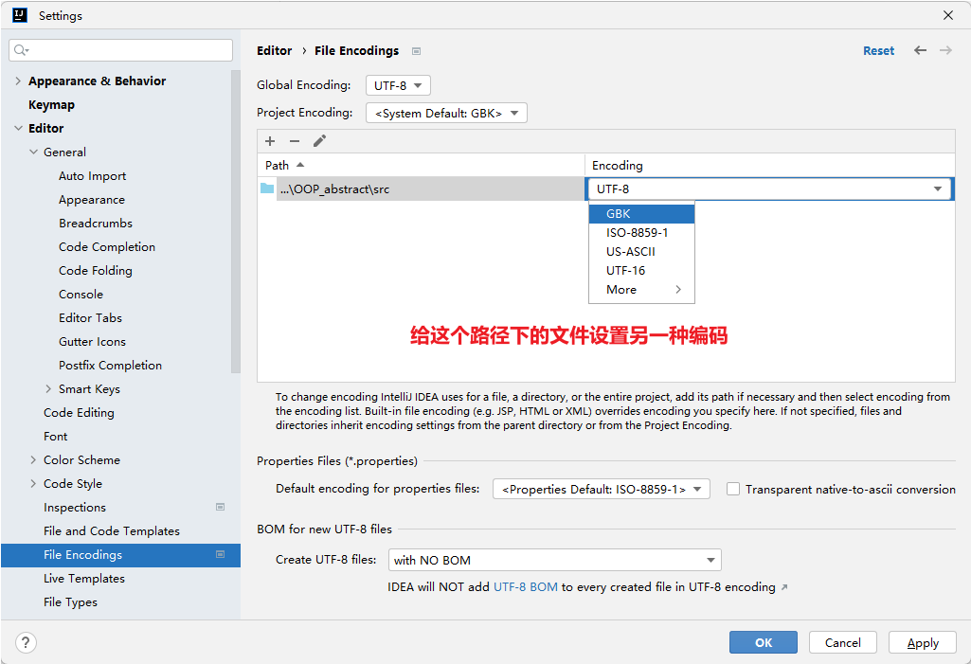Open Gutter Icons settings

[92, 341]
